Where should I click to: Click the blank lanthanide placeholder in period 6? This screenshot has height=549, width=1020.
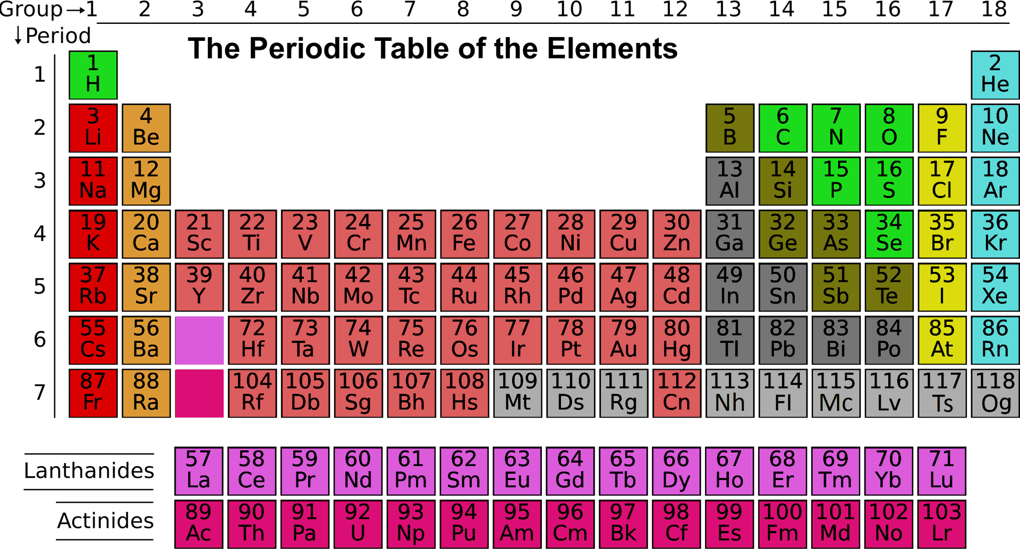click(199, 340)
